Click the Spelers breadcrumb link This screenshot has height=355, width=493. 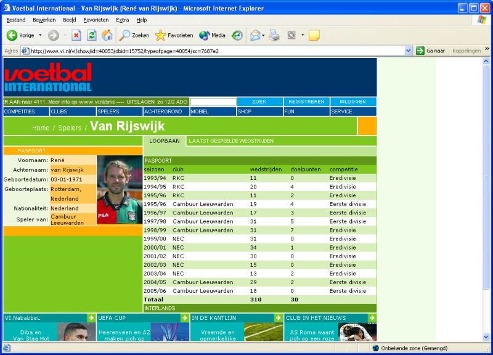70,128
